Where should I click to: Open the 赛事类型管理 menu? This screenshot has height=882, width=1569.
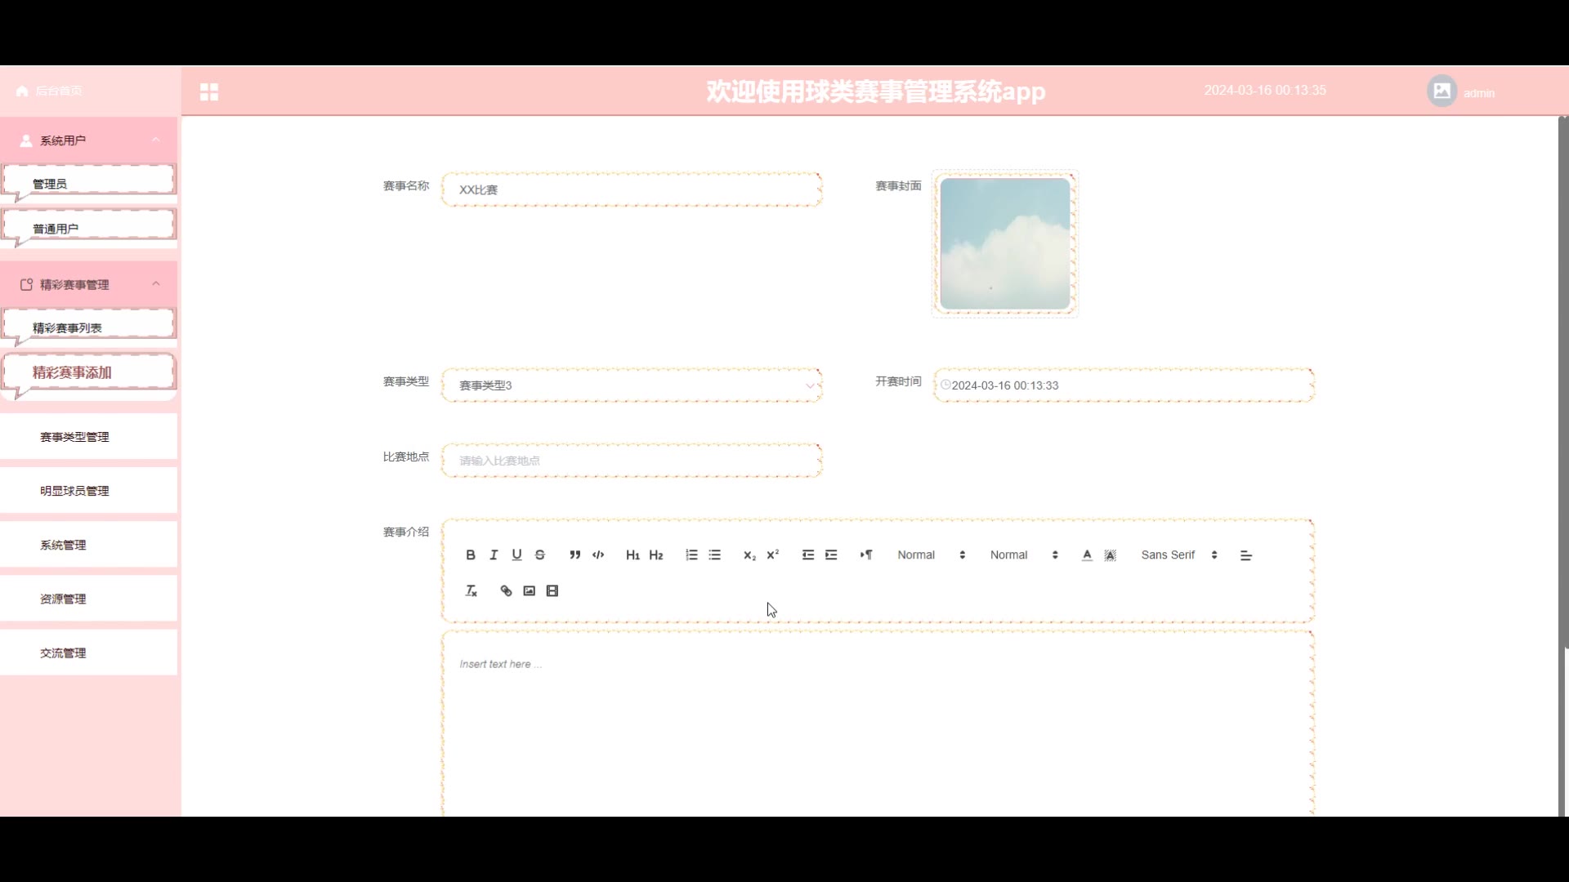[x=74, y=437]
